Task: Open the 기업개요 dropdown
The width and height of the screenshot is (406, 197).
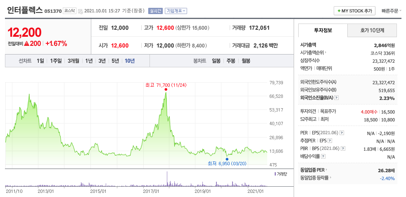Action: pos(176,11)
